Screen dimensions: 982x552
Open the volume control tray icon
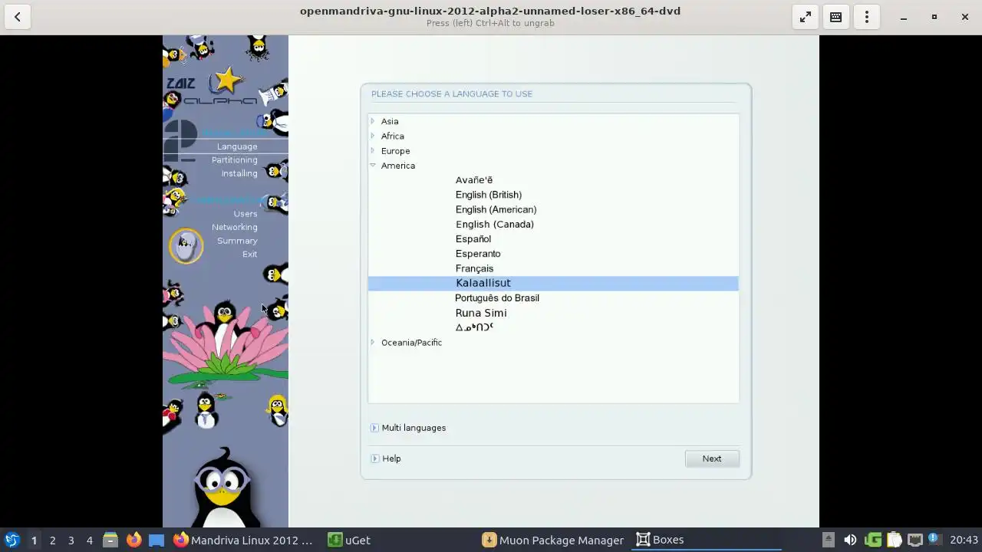(x=850, y=540)
